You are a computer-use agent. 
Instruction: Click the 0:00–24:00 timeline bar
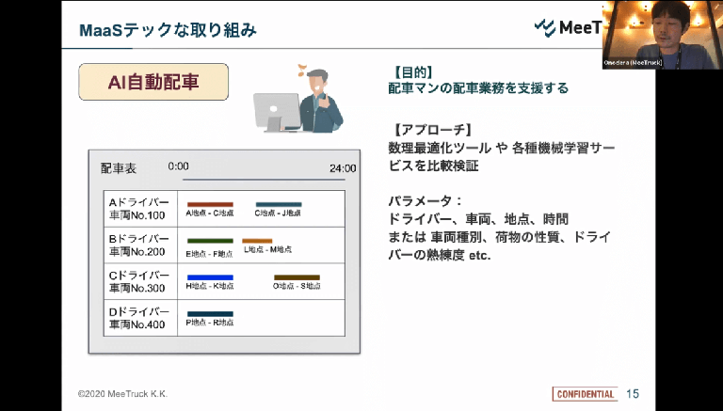(x=264, y=180)
